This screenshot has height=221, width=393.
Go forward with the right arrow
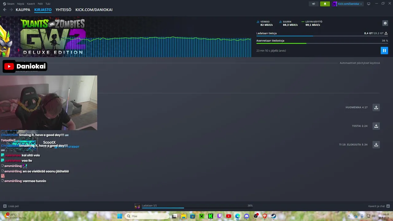point(11,10)
